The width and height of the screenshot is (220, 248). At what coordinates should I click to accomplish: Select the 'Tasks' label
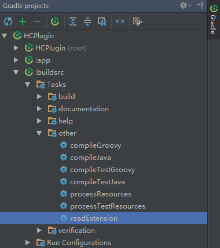pyautogui.click(x=56, y=85)
